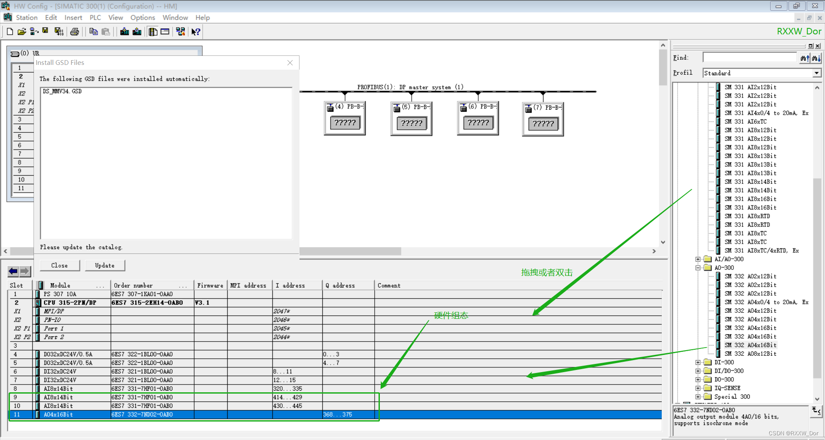Save the hardware configuration

[x=45, y=31]
